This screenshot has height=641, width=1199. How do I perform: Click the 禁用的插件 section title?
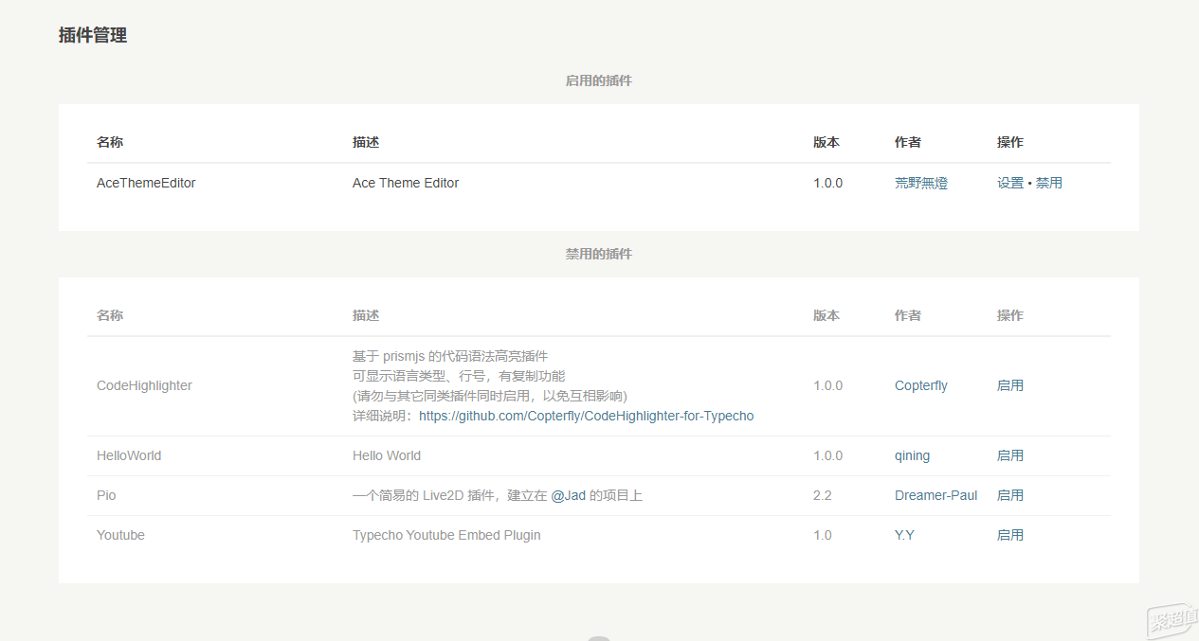pyautogui.click(x=599, y=254)
